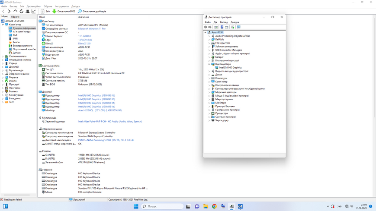Open PM991a NVMe Samsung 512GB link
The width and height of the screenshot is (376, 211).
(106, 140)
